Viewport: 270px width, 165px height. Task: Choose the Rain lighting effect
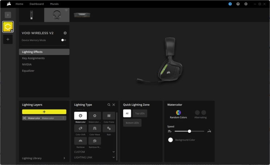coord(109,128)
